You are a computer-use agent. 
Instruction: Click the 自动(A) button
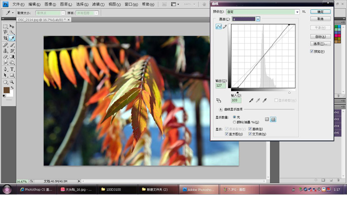pyautogui.click(x=320, y=37)
